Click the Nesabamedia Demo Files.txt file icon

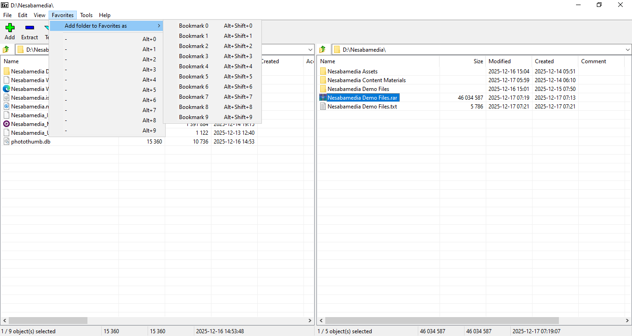pyautogui.click(x=323, y=107)
